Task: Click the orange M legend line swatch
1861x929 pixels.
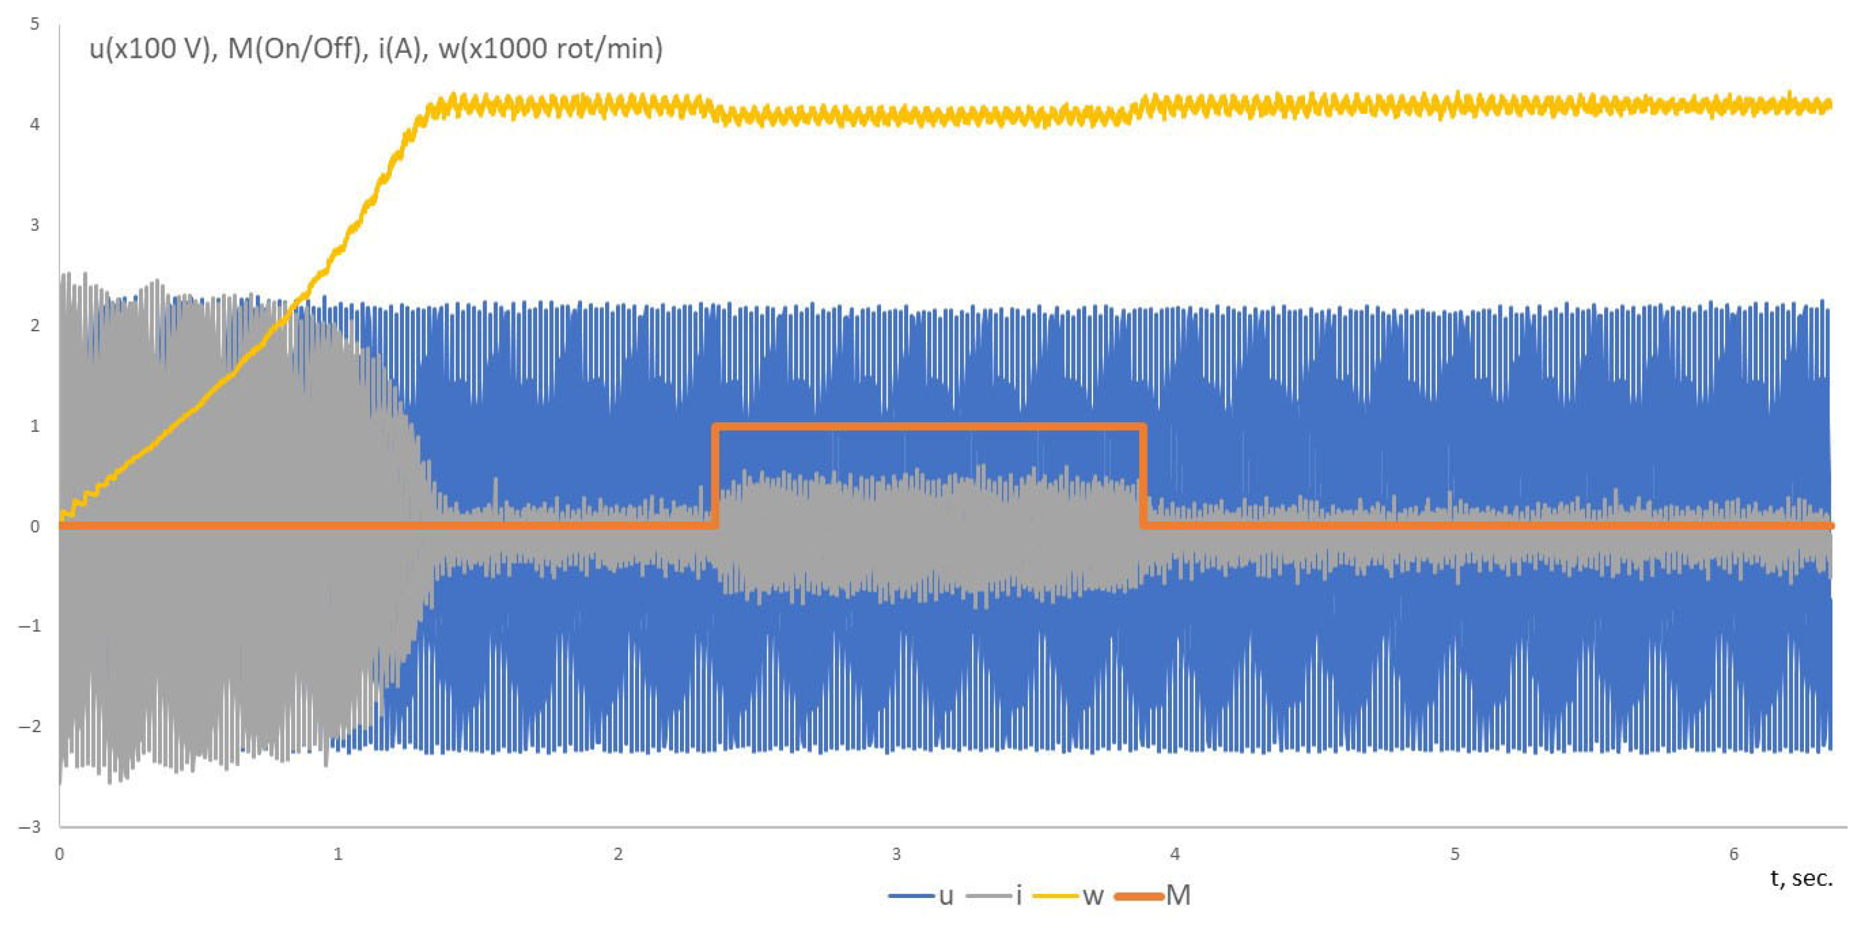Action: pos(1139,896)
